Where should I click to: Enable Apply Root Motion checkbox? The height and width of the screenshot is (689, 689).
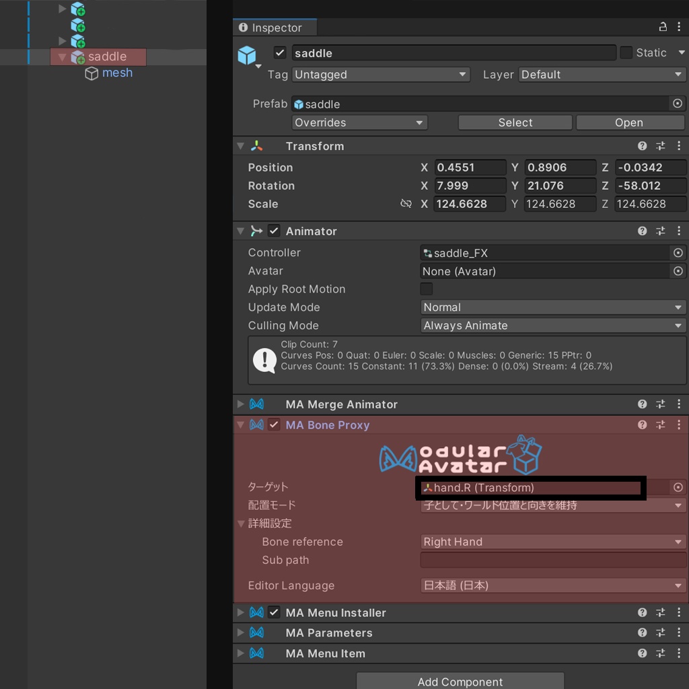pyautogui.click(x=426, y=289)
